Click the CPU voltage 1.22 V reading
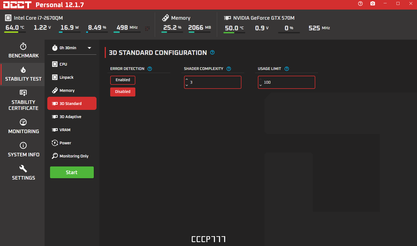This screenshot has width=417, height=246. point(42,28)
